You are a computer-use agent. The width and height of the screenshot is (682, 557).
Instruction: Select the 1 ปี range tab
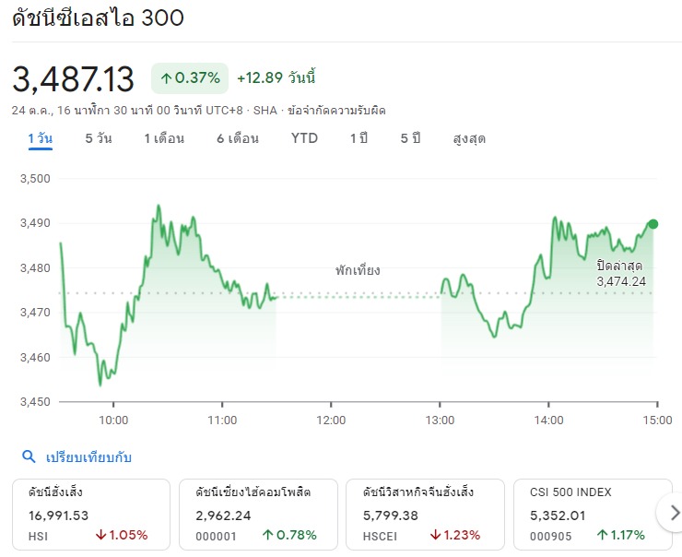click(359, 139)
